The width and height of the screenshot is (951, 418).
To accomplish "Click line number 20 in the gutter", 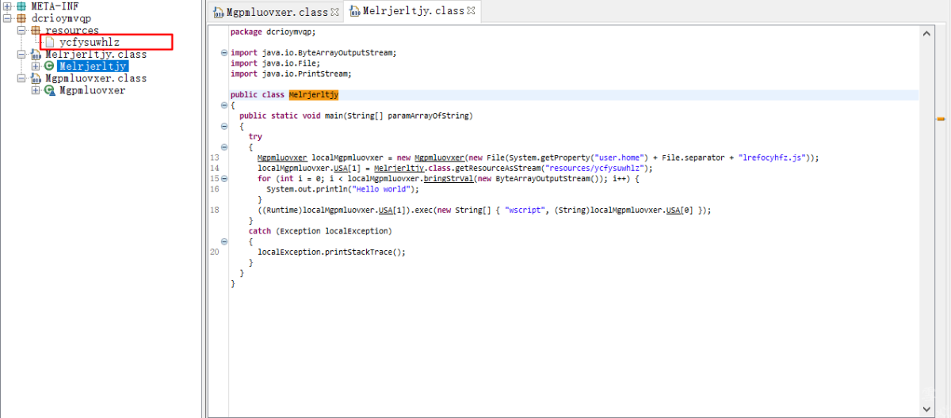I will click(x=215, y=252).
